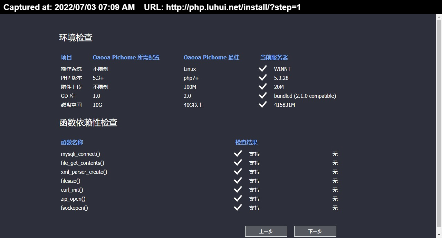
Task: Click the checkmark in the xml_parser_create() row
Action: (x=238, y=171)
